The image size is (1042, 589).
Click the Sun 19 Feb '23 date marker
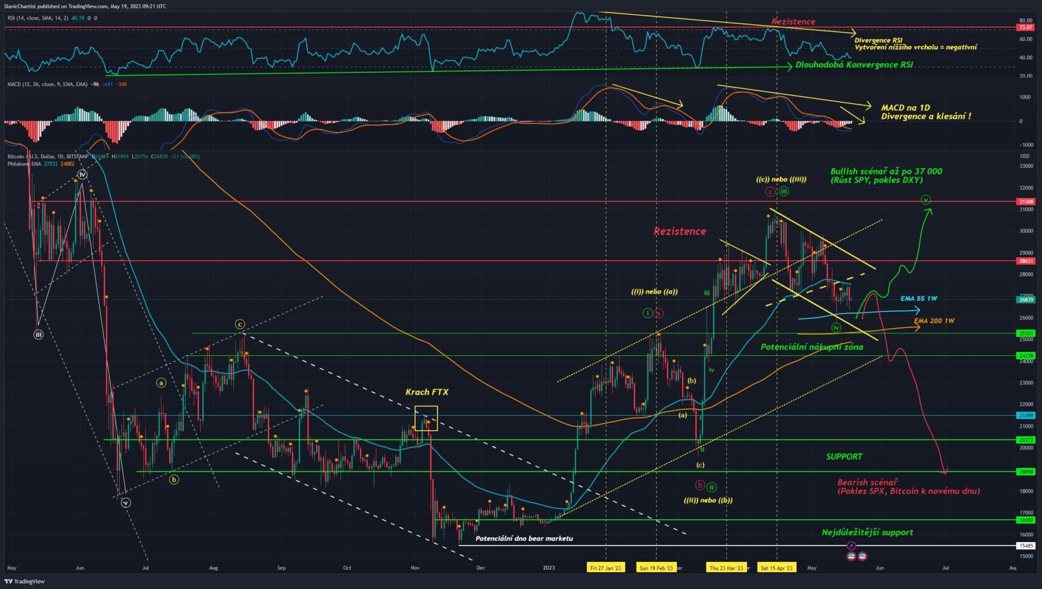pos(656,568)
